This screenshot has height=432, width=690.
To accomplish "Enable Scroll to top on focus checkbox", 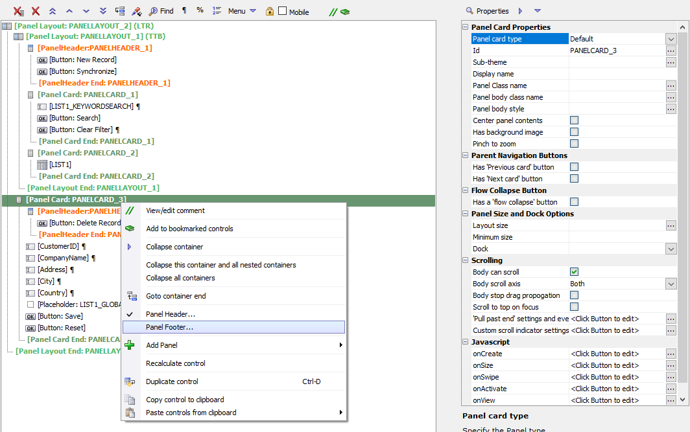I will pyautogui.click(x=575, y=307).
